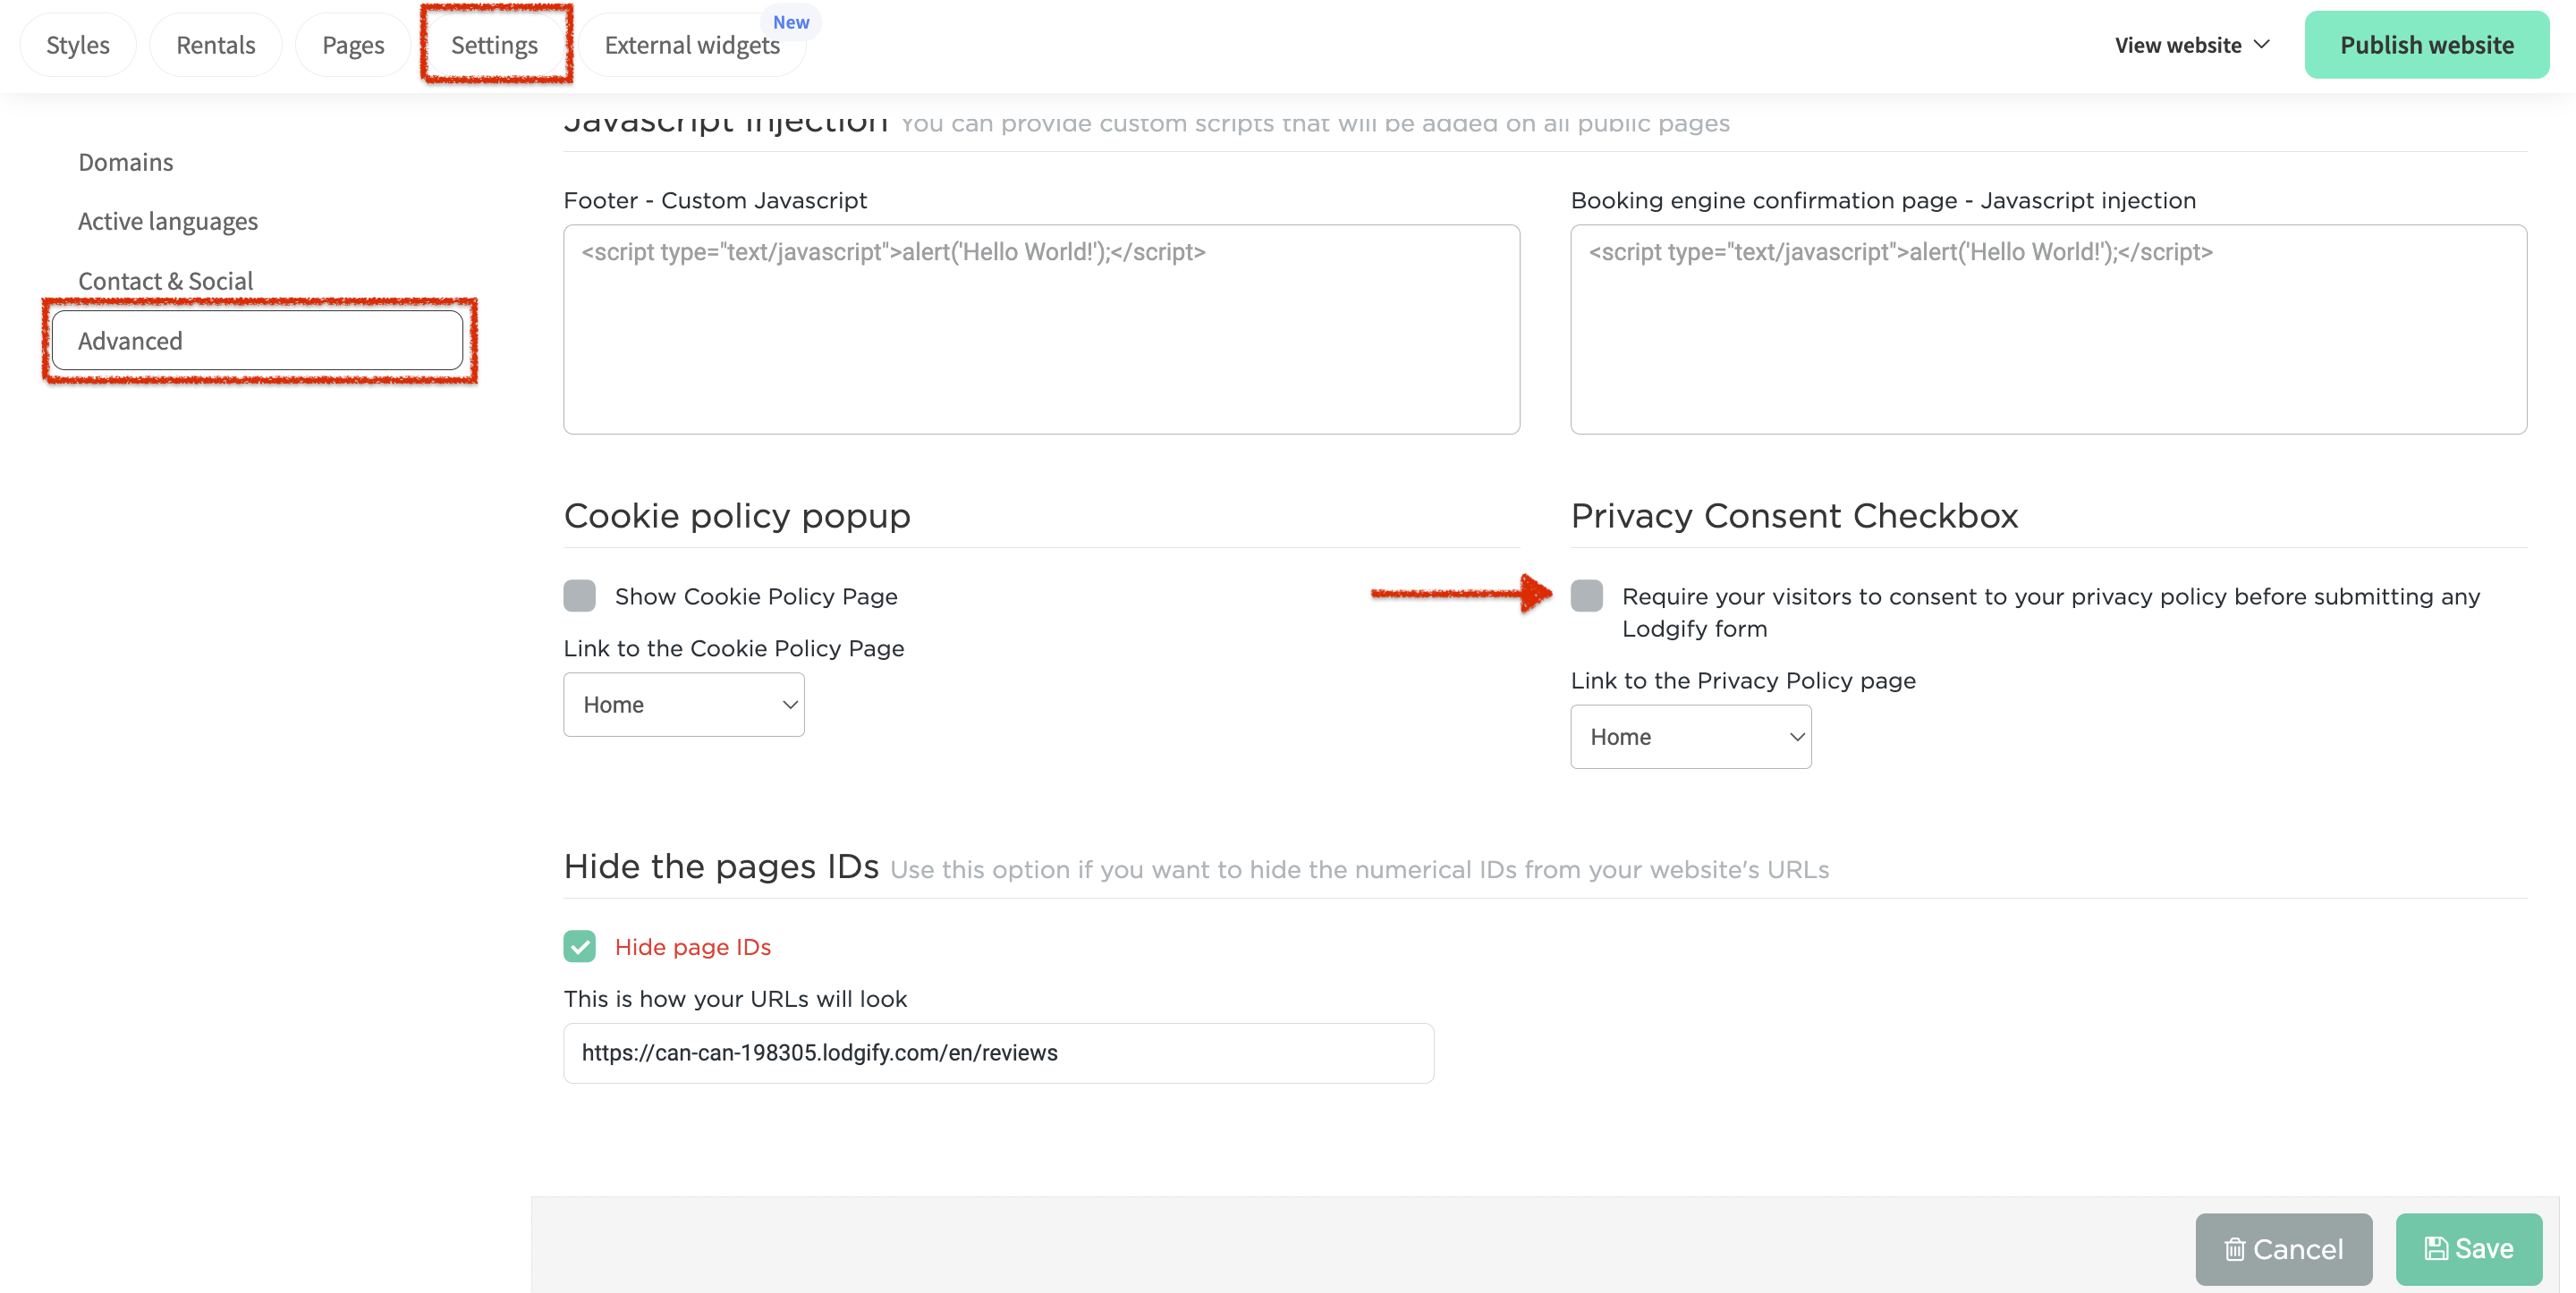Expand the View website menu

2190,45
